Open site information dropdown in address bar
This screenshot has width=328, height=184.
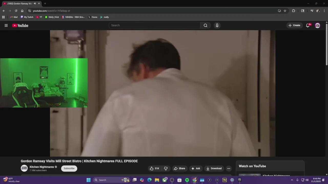click(x=29, y=11)
